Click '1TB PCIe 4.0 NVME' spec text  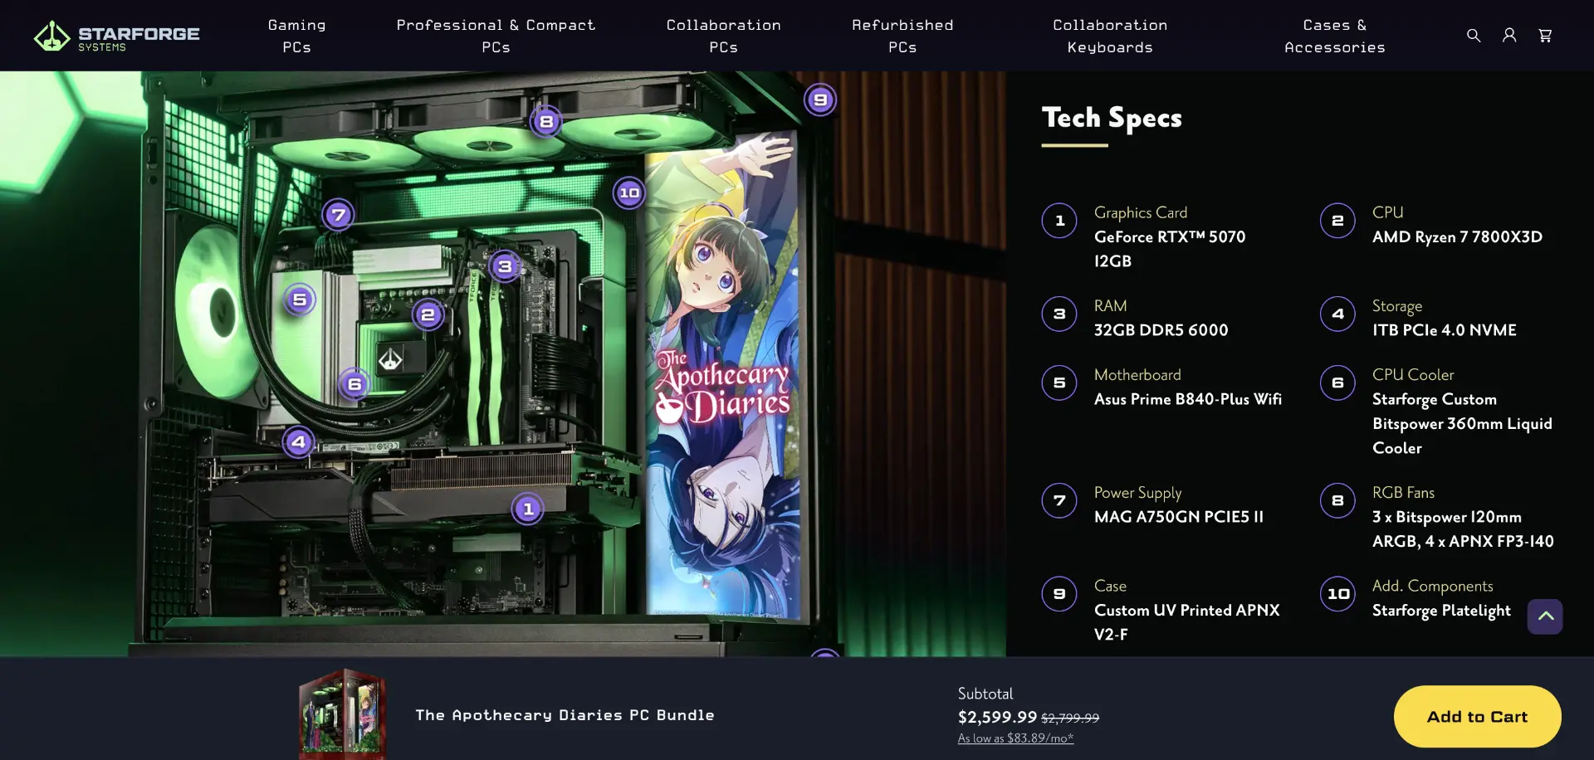(1444, 330)
